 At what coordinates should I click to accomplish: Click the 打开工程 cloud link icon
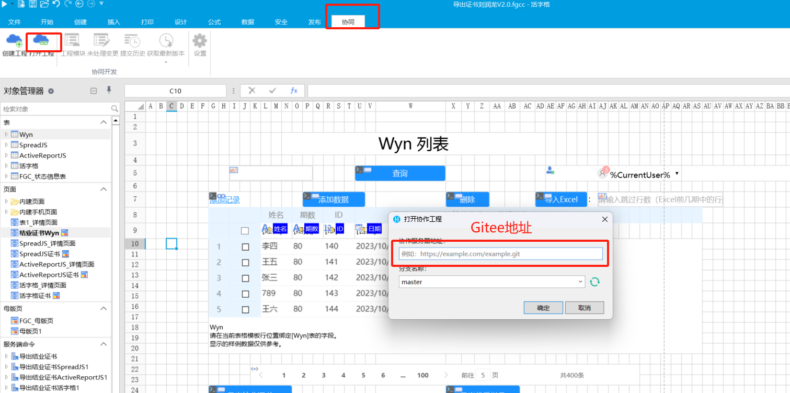pyautogui.click(x=41, y=40)
